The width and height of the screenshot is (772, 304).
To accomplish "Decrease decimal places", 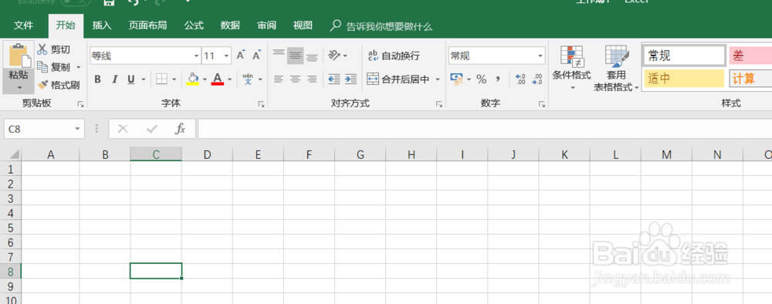I will click(537, 79).
